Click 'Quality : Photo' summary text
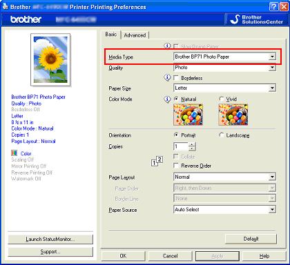 click(x=26, y=104)
